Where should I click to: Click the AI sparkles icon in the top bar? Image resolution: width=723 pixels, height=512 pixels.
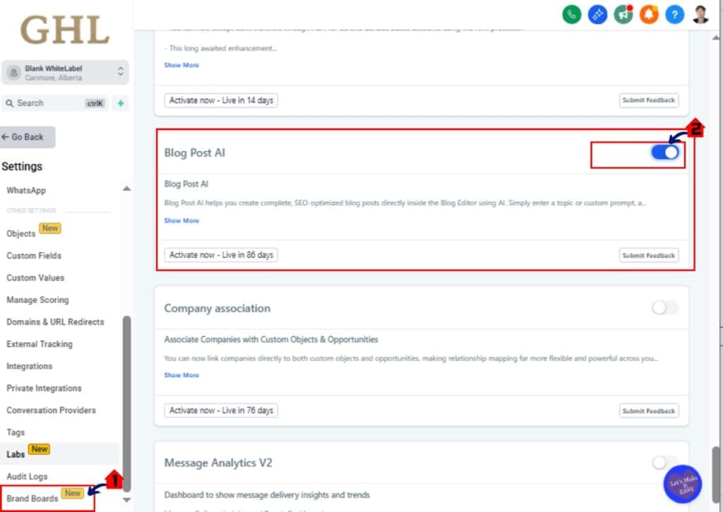597,14
